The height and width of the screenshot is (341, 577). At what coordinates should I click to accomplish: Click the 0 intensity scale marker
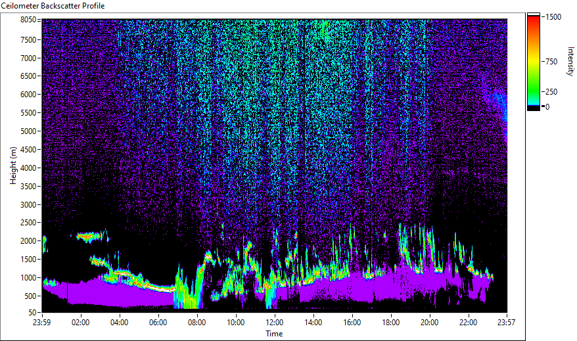(547, 107)
